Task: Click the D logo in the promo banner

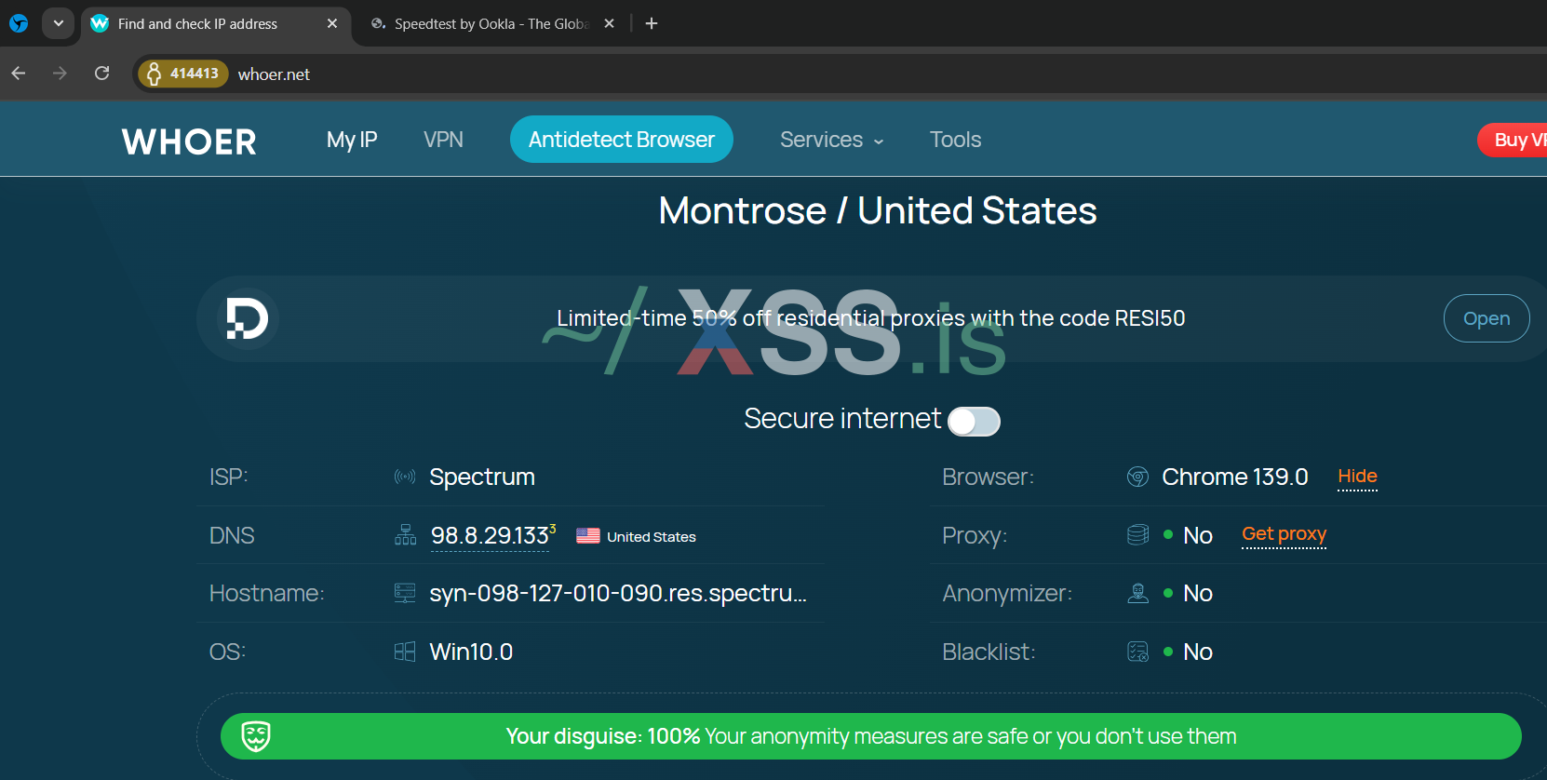Action: click(x=248, y=318)
